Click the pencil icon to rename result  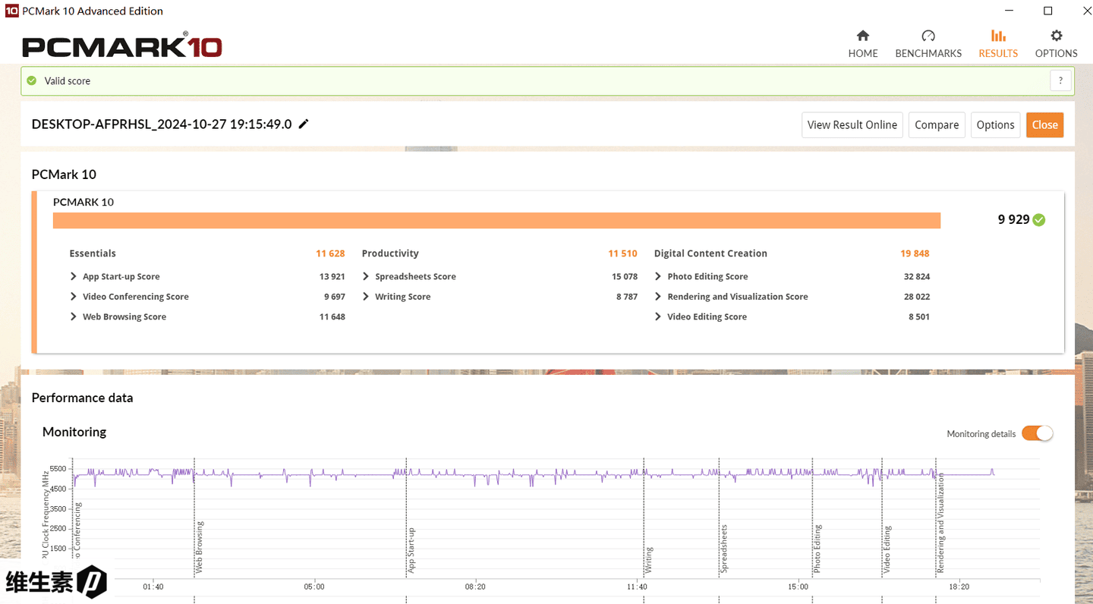[x=304, y=124]
